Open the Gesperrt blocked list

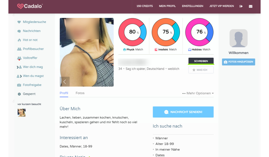tap(26, 94)
